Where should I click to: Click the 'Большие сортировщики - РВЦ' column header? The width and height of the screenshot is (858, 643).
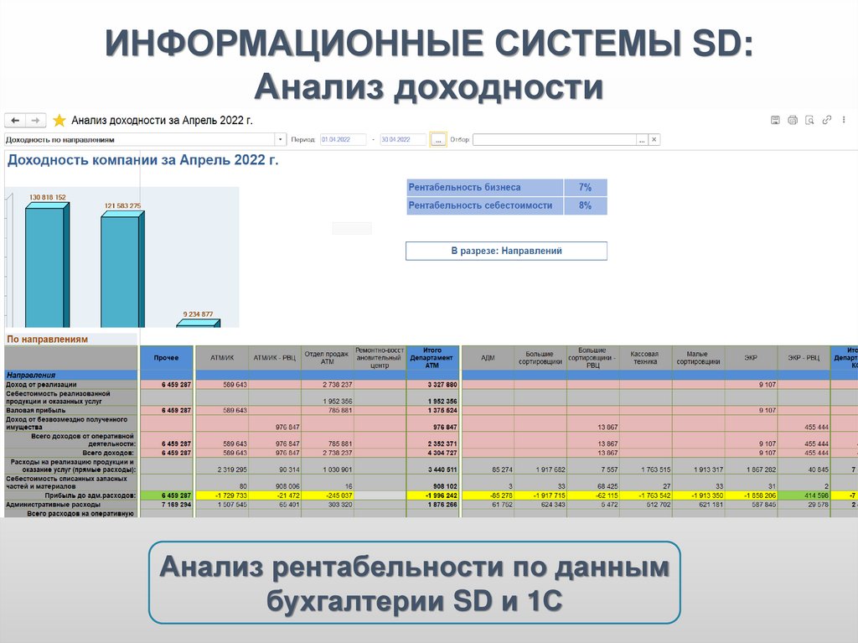click(593, 358)
